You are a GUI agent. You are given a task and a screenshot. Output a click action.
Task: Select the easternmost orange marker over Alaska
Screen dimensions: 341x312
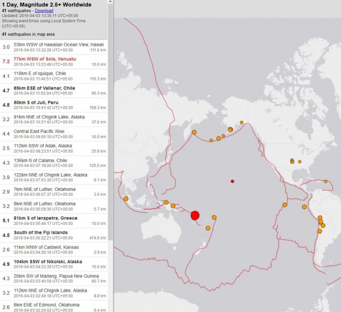point(241,123)
